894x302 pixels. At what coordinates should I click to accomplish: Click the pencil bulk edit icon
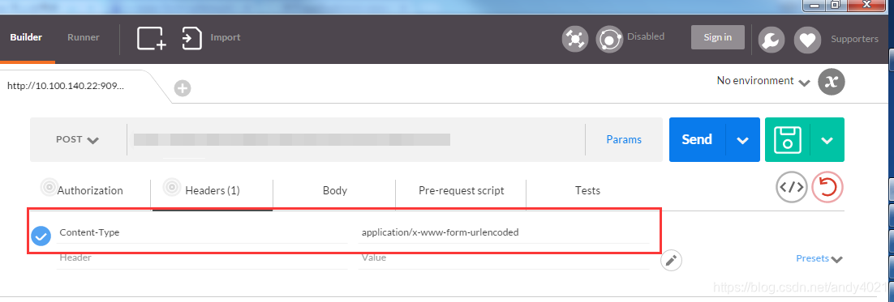pos(672,261)
